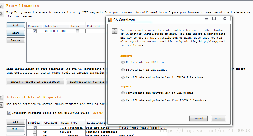This screenshot has width=253, height=136.
Task: Select export Certificate in DER format
Action: pos(123,62)
